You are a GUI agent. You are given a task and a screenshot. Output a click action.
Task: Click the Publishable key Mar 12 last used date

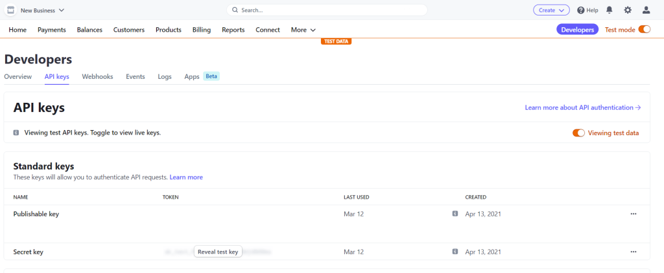353,214
